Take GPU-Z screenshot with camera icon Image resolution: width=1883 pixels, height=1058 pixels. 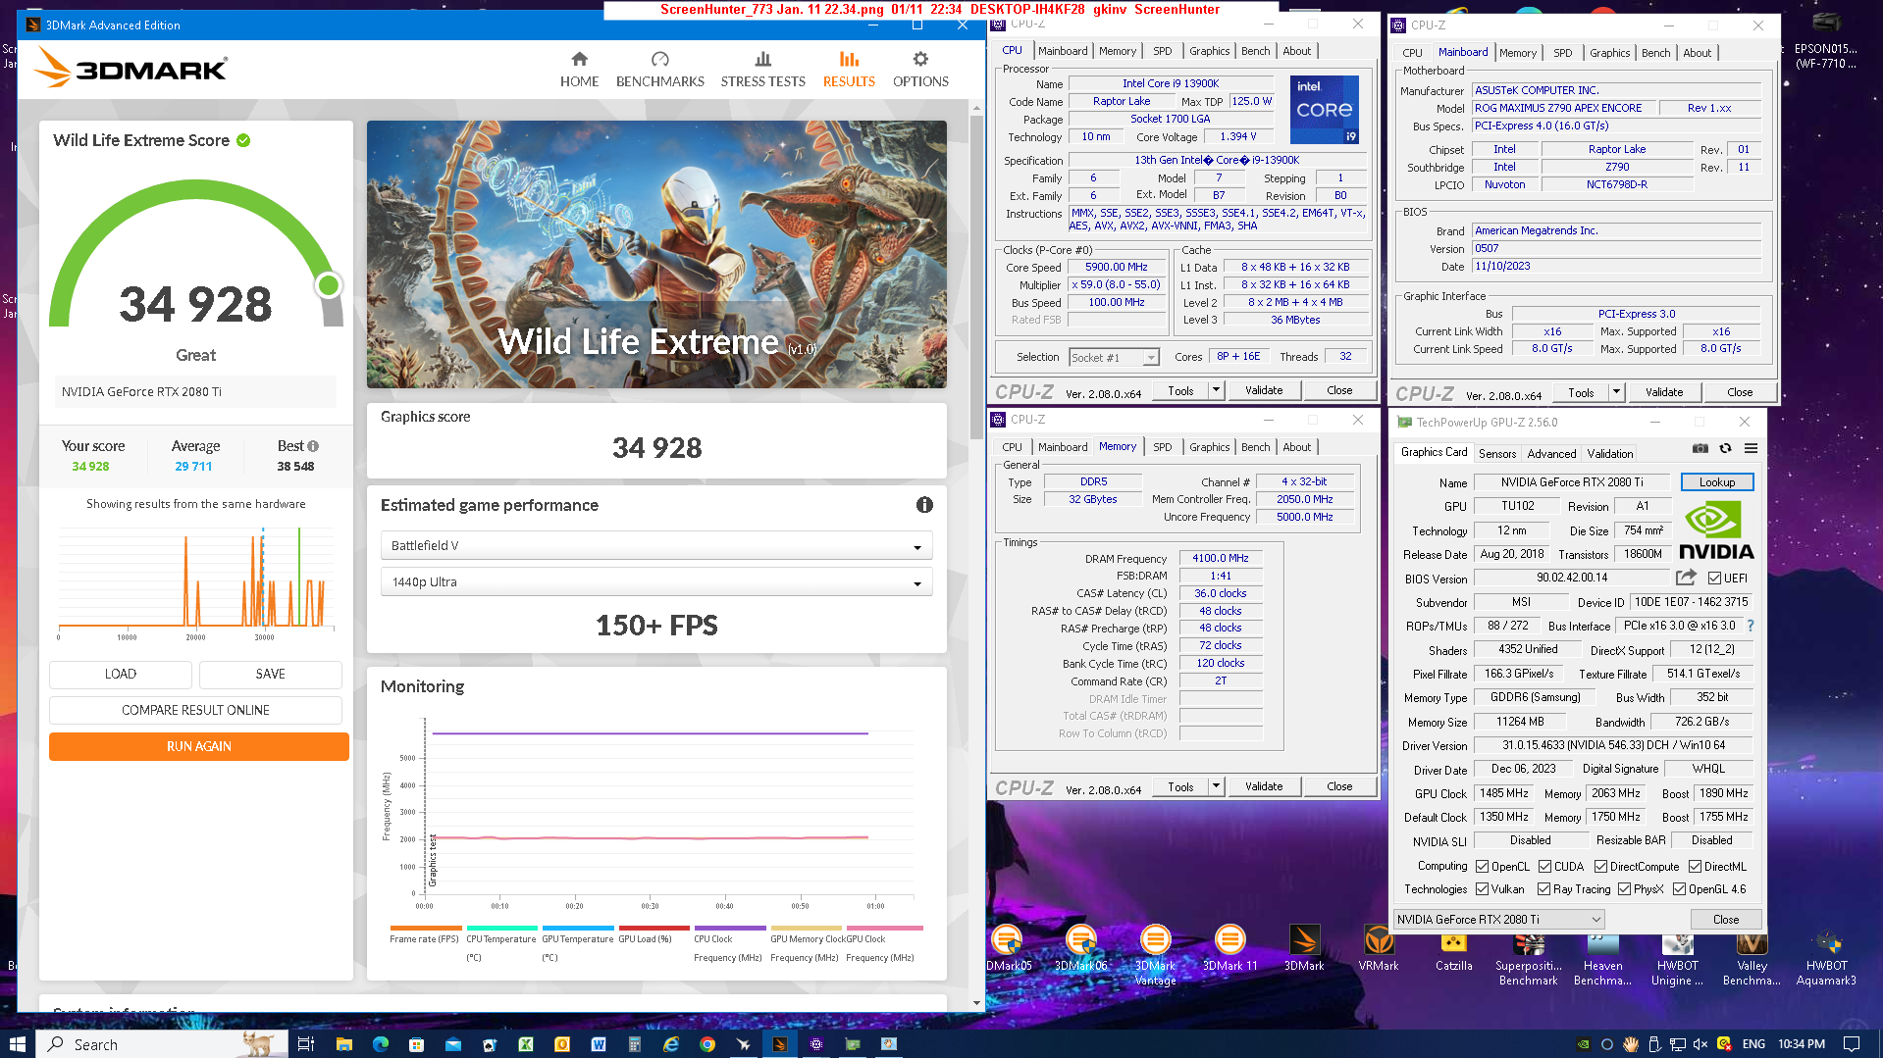click(1700, 448)
